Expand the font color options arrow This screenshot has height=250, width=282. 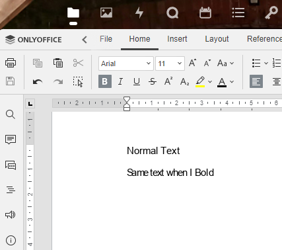pos(232,81)
